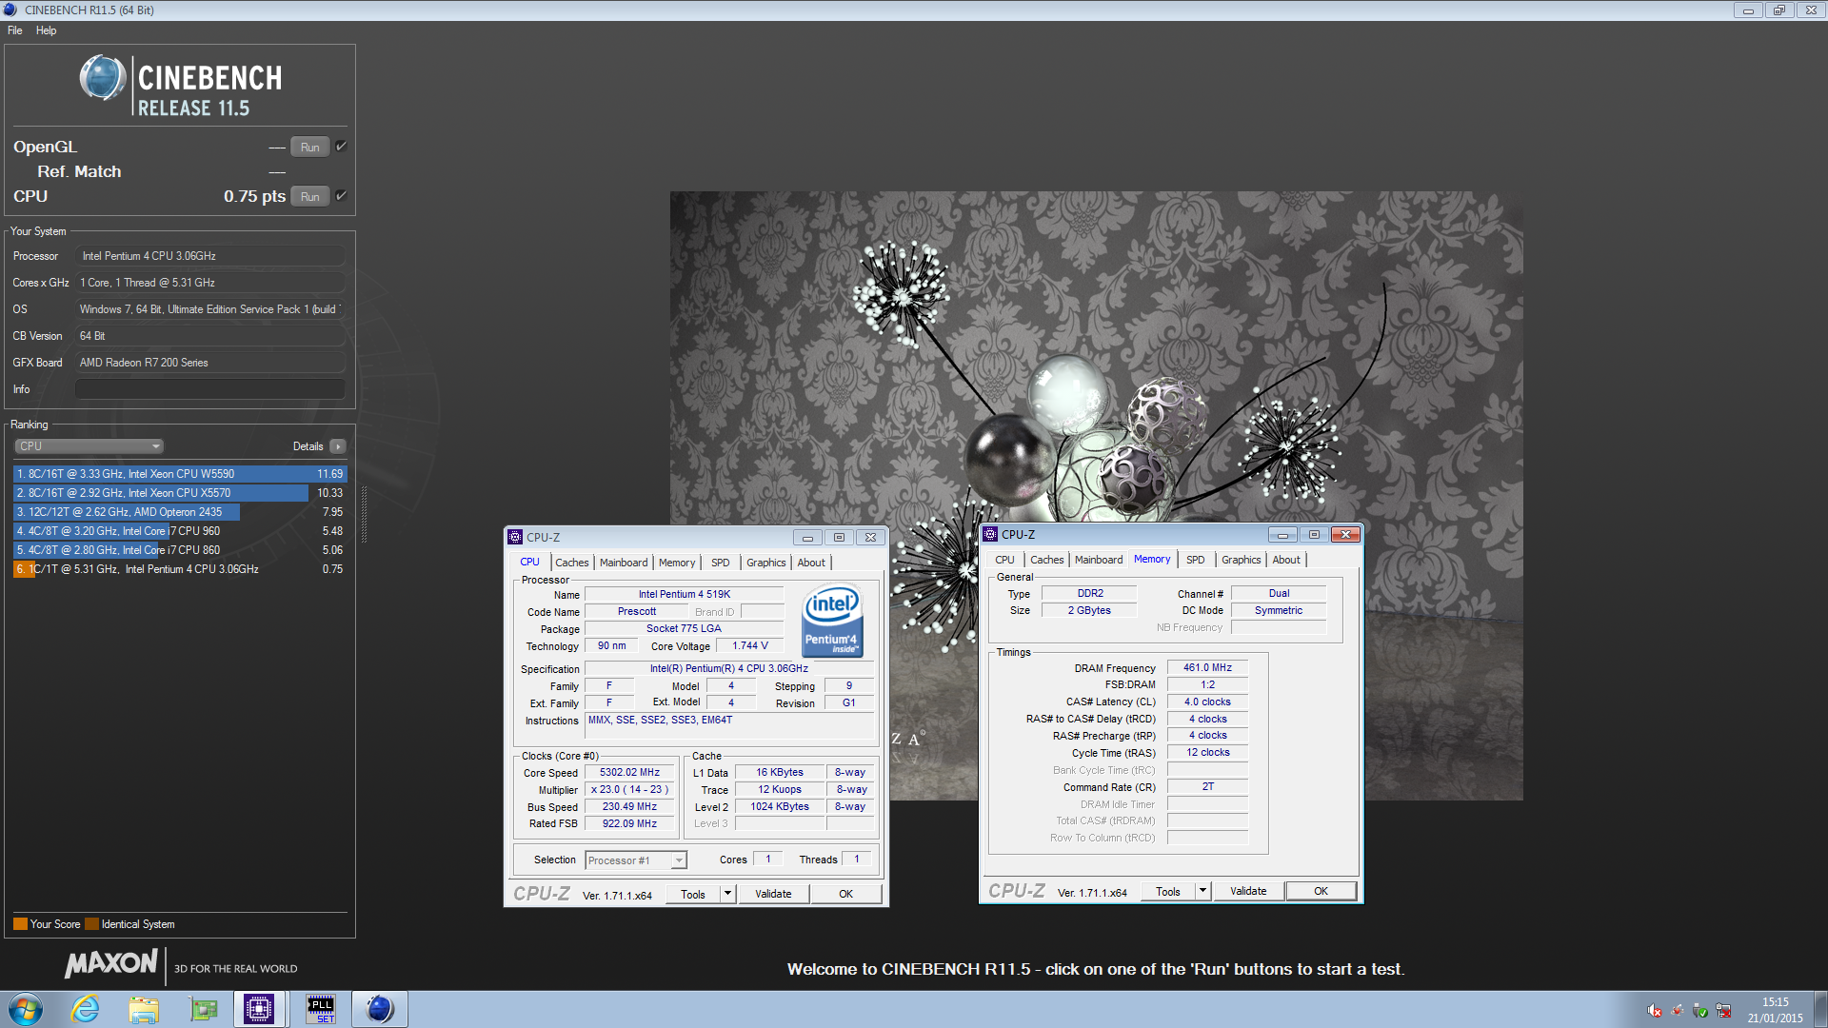Image resolution: width=1828 pixels, height=1028 pixels.
Task: Click the Processor name field in Your System
Action: pos(209,256)
